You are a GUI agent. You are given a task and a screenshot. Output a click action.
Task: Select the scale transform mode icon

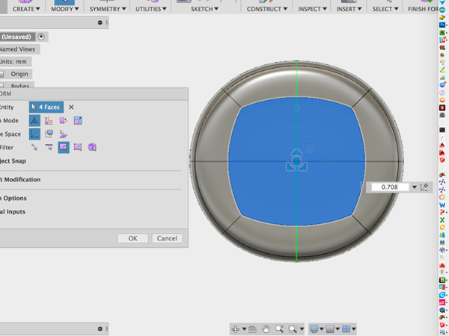tap(78, 120)
